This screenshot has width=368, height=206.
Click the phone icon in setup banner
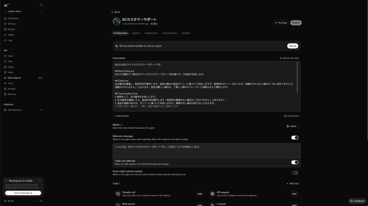pyautogui.click(x=117, y=46)
